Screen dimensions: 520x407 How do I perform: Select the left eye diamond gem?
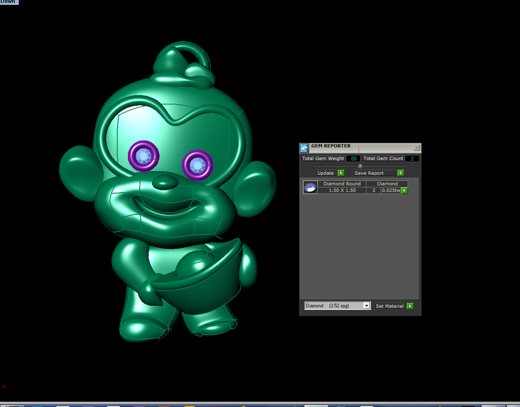[143, 156]
